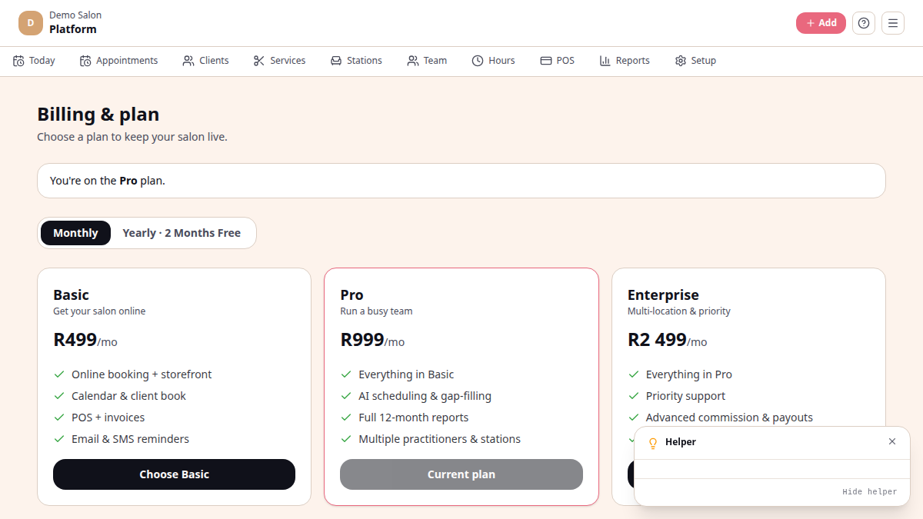The height and width of the screenshot is (519, 923).
Task: Click the checkmark beside AI scheduling
Action: point(346,396)
